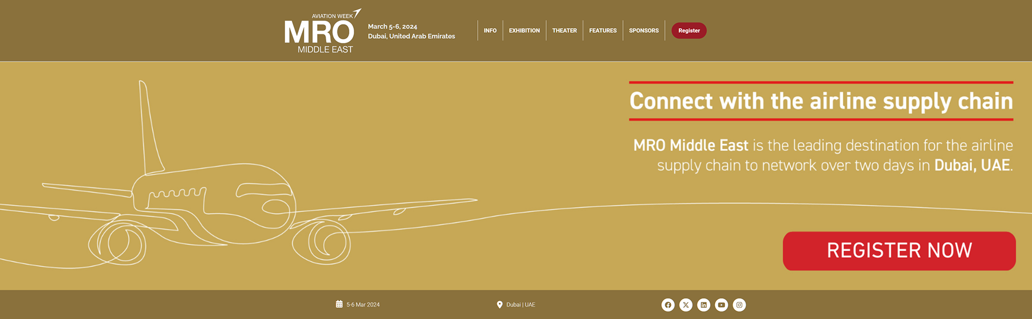The height and width of the screenshot is (319, 1032).
Task: Click the 'Dubai | UAE' footer text
Action: (x=521, y=305)
